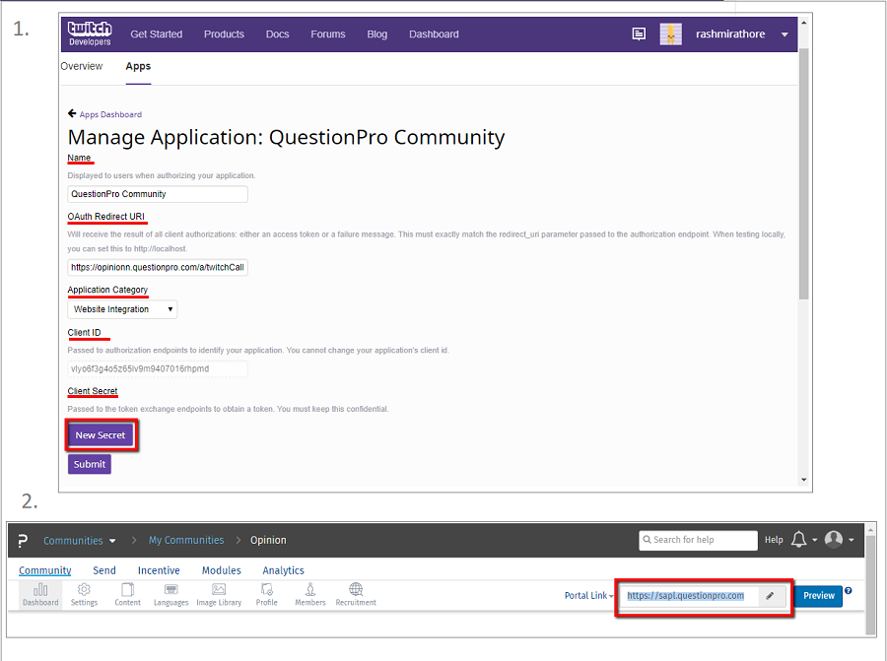Open Twitch Developers chat messages icon

click(x=640, y=33)
